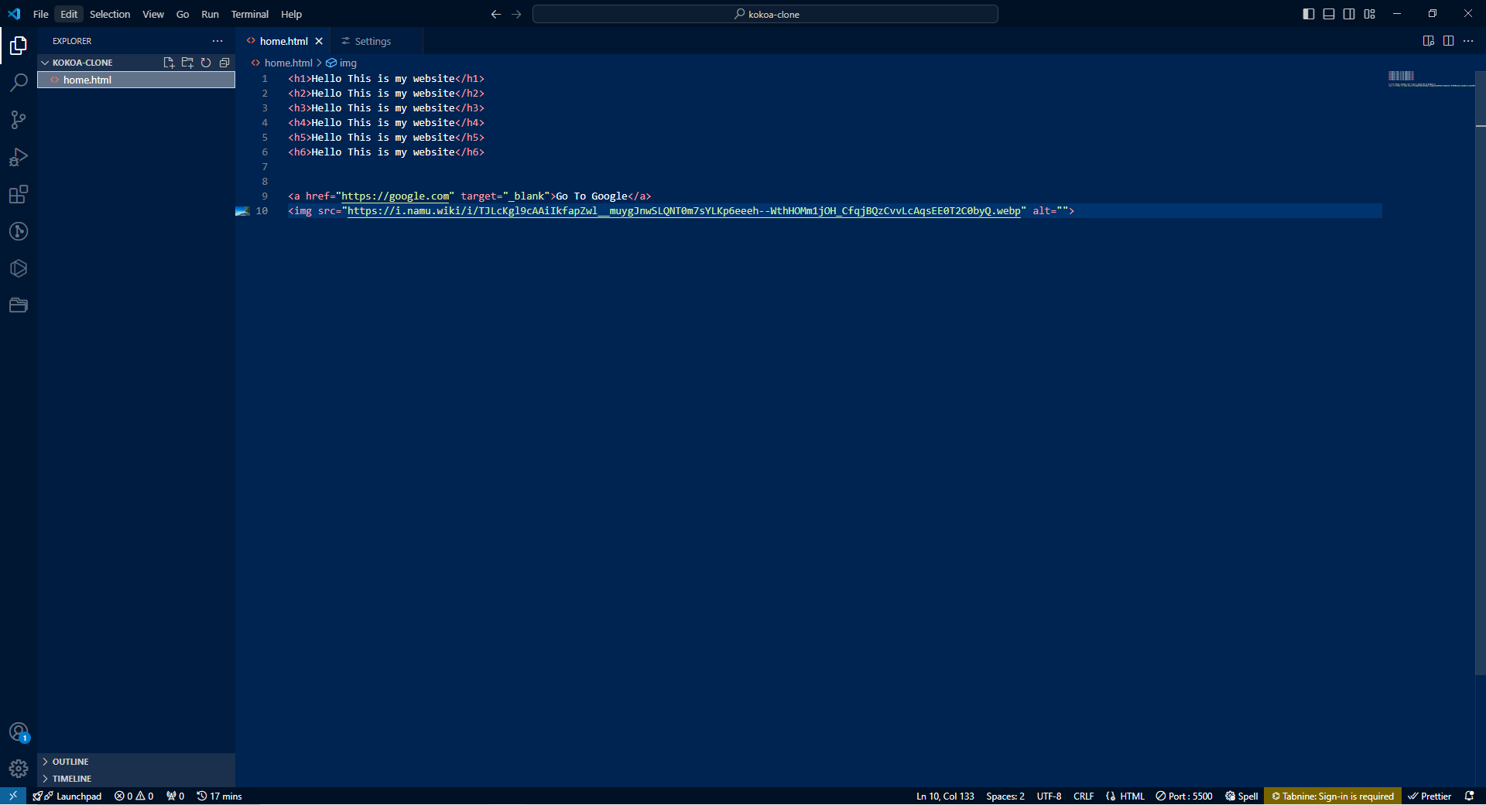
Task: Click Ln 10, Col 133 indicator
Action: 945,796
